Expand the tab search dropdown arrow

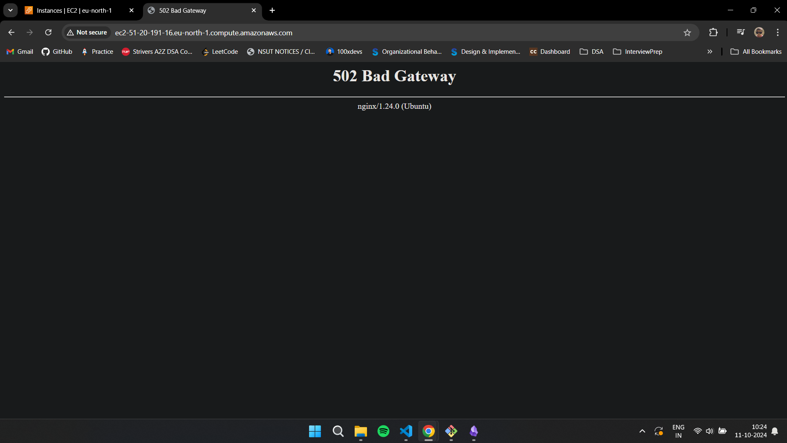click(x=10, y=10)
